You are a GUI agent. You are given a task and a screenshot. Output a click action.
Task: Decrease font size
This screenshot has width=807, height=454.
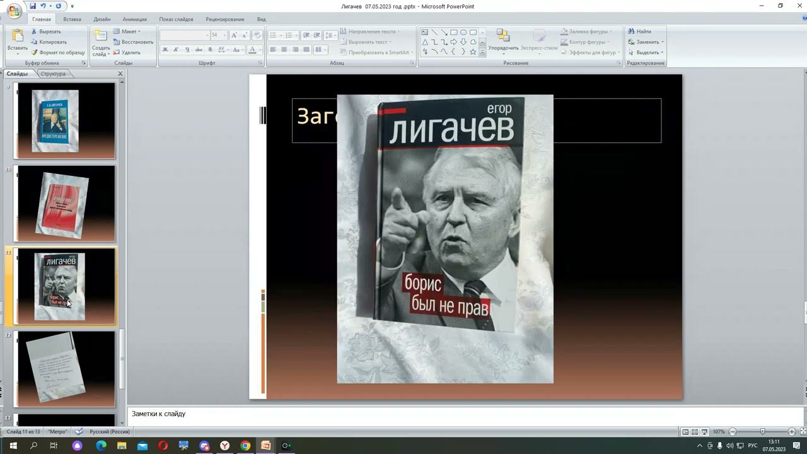point(244,35)
